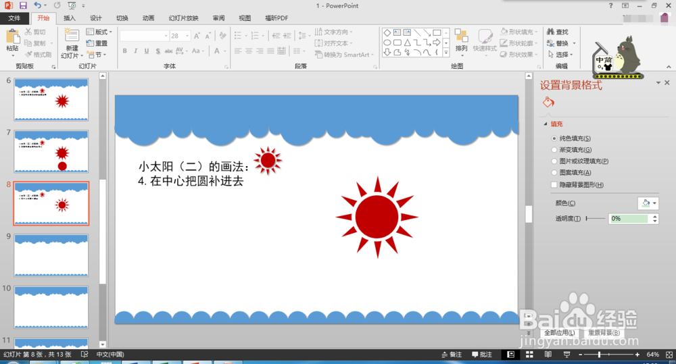The height and width of the screenshot is (364, 676).
Task: Open the Select (选择) dropdown
Action: [560, 55]
